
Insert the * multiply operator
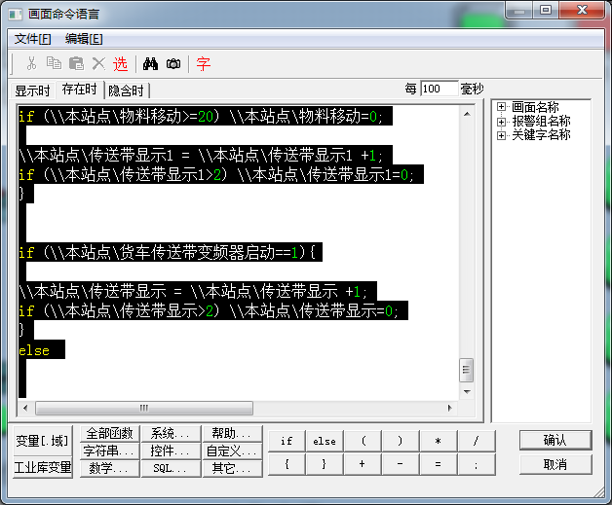(439, 441)
